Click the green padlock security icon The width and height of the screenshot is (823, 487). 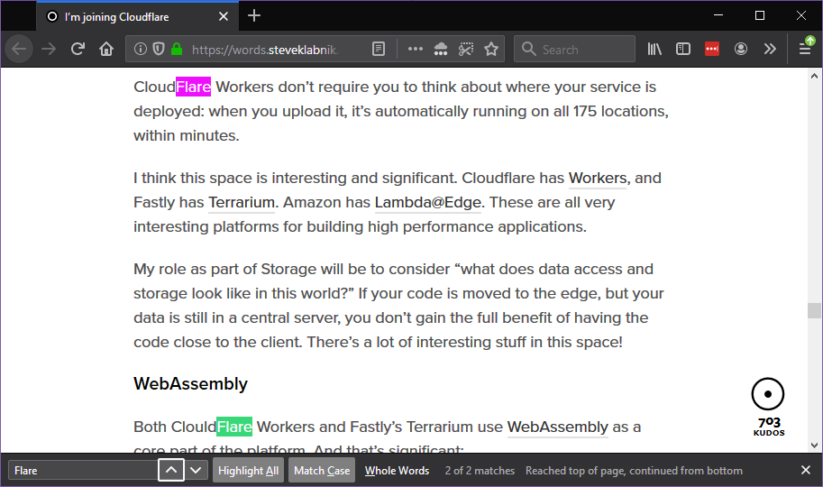(x=177, y=50)
